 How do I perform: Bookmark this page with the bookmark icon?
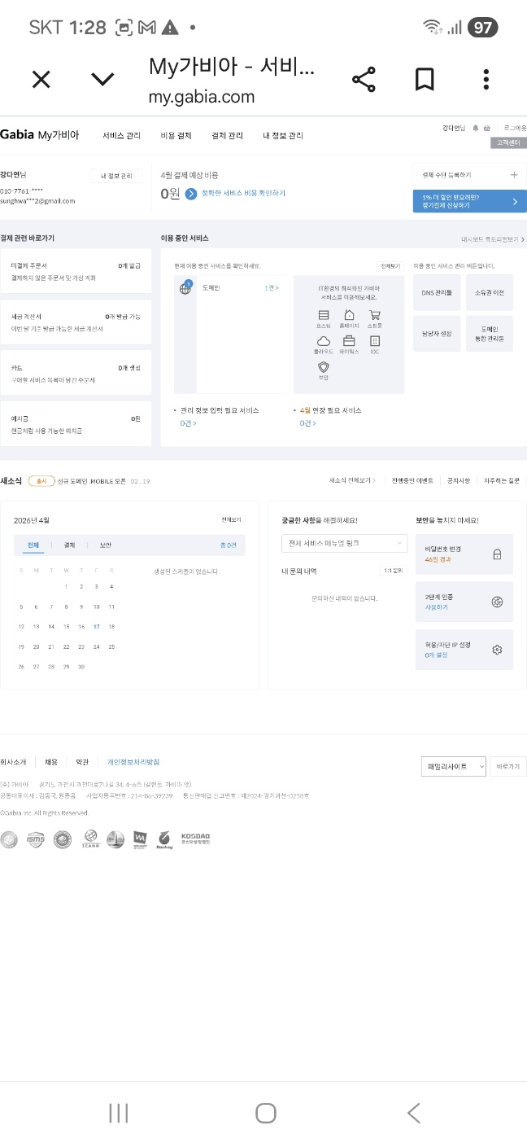pyautogui.click(x=425, y=79)
